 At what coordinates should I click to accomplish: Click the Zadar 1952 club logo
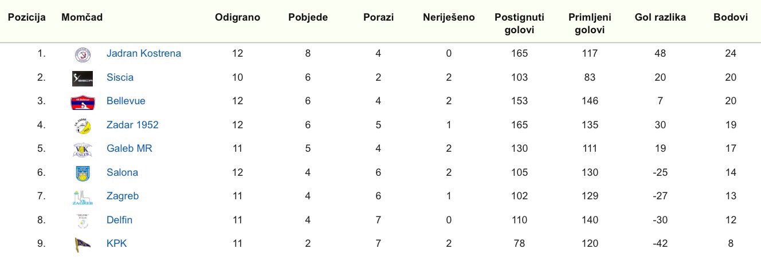pos(83,125)
